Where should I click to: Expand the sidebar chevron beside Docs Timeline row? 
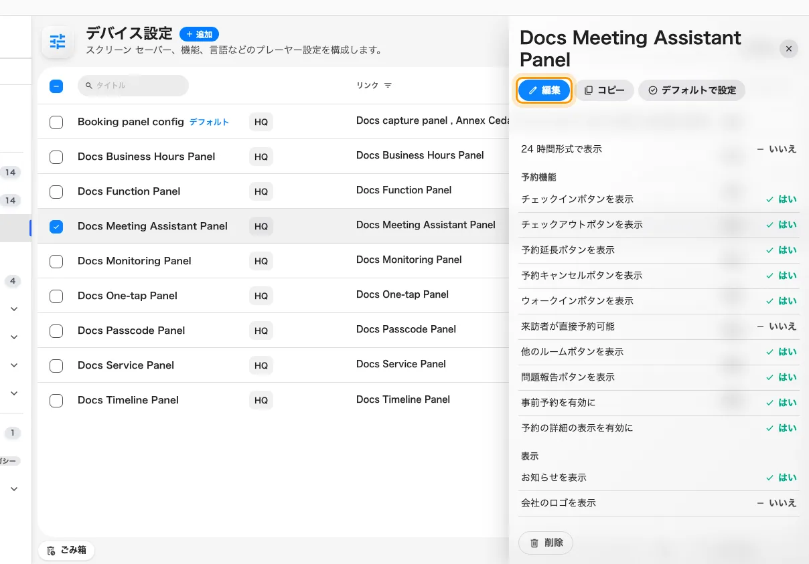tap(14, 393)
